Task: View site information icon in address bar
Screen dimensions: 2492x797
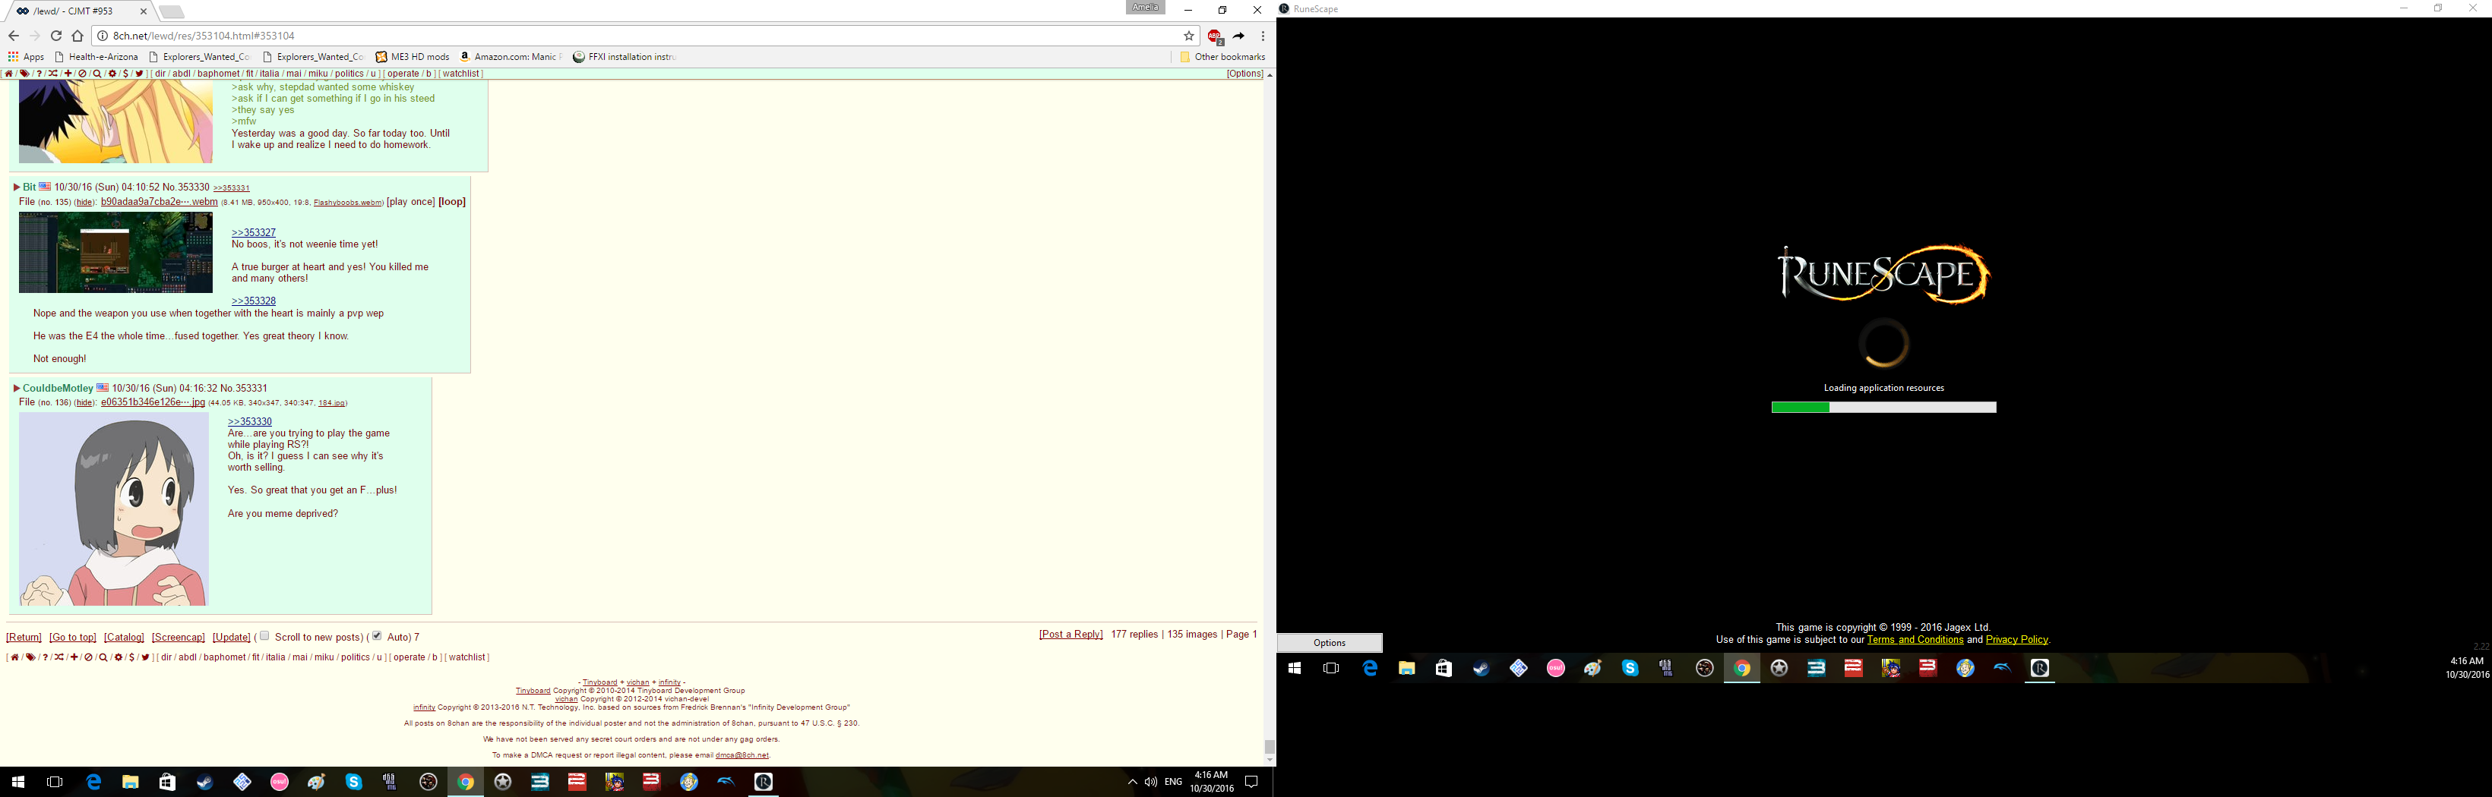Action: 103,36
